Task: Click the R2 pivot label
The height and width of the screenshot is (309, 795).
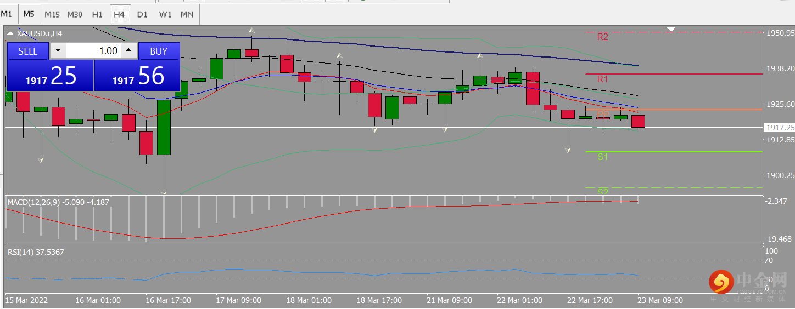Action: (603, 37)
